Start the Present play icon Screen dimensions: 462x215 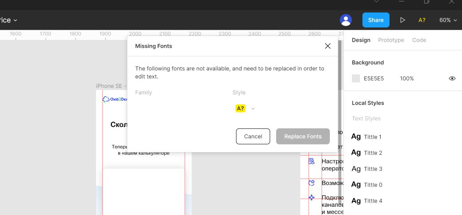point(402,20)
